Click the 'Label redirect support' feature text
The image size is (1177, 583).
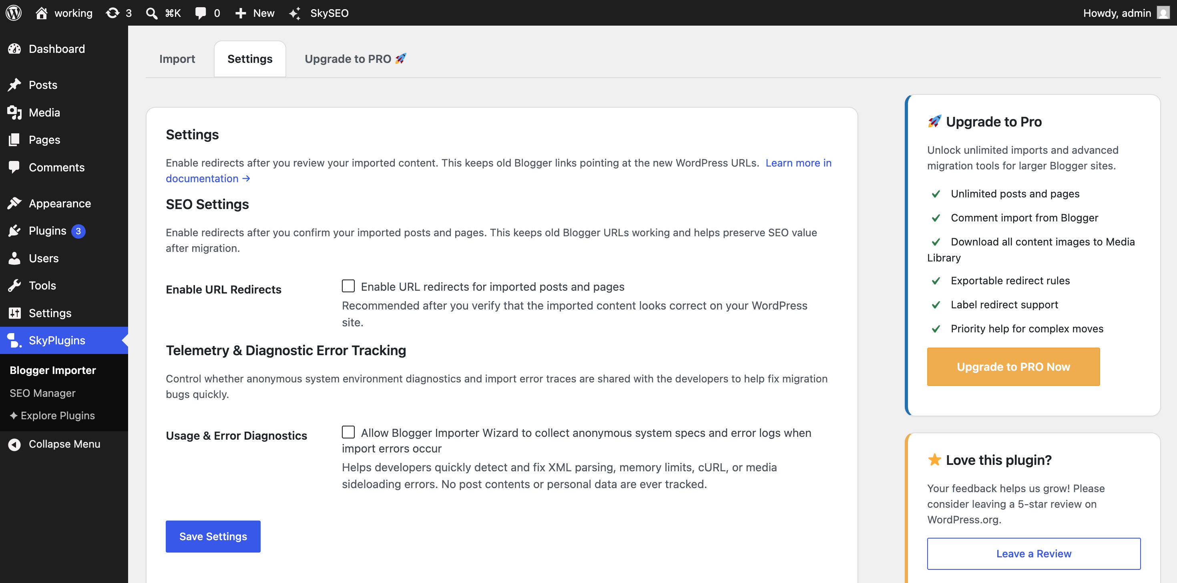tap(1004, 304)
